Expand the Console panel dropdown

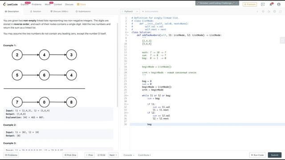pos(129,155)
